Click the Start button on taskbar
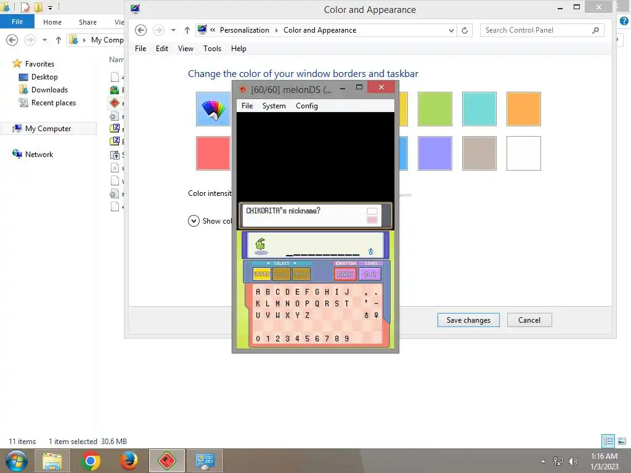 pyautogui.click(x=17, y=461)
